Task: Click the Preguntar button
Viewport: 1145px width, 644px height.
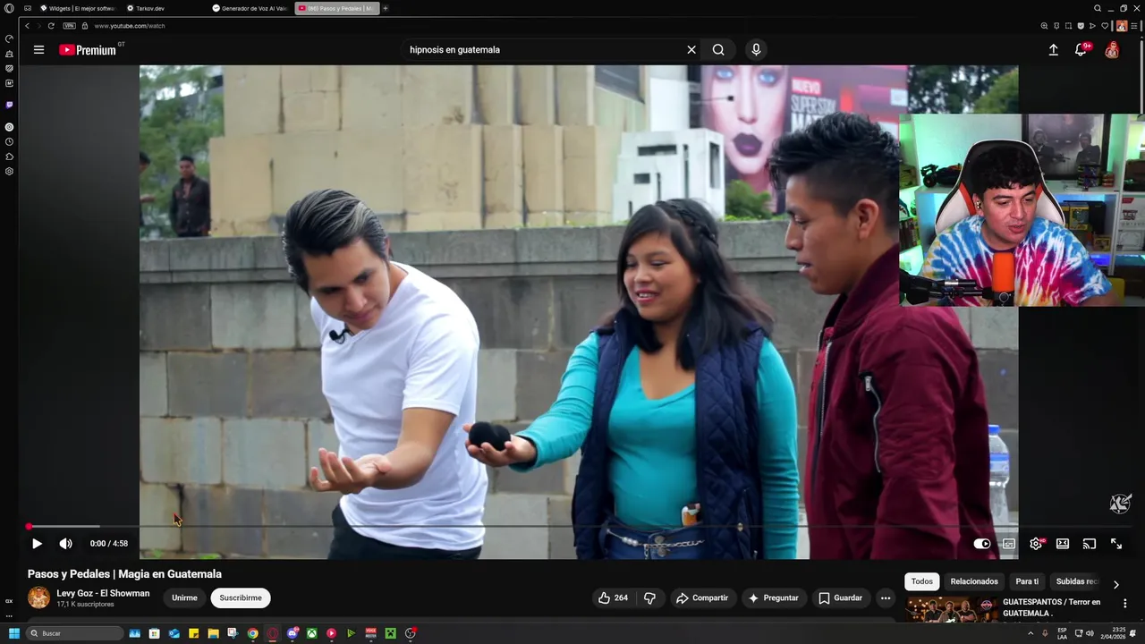Action: pyautogui.click(x=774, y=597)
